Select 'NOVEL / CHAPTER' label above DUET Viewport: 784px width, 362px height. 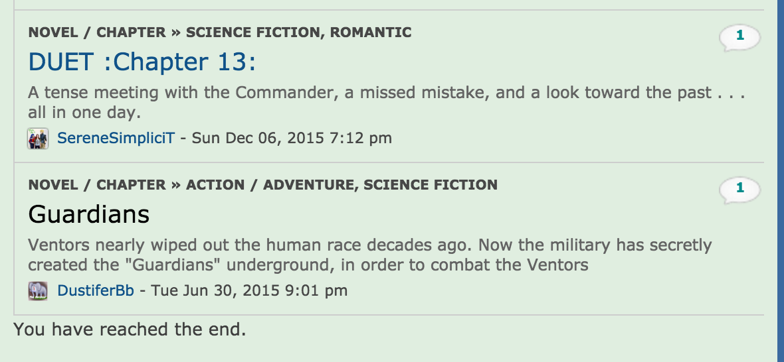(x=96, y=32)
